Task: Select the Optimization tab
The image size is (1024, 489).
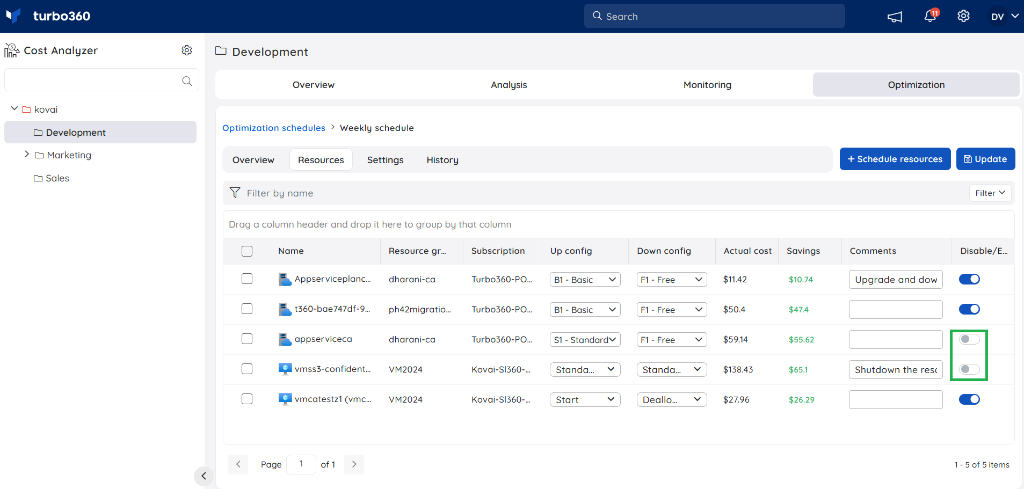Action: click(916, 85)
